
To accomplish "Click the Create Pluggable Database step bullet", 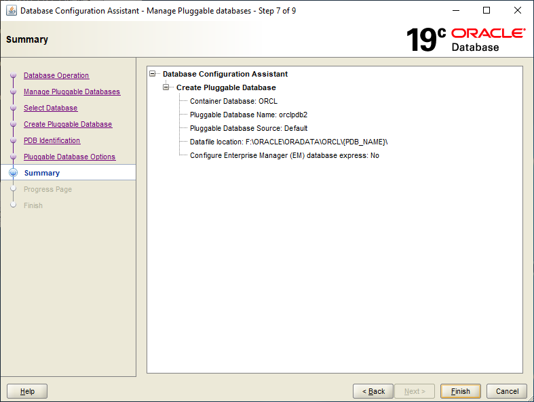I will tap(14, 124).
